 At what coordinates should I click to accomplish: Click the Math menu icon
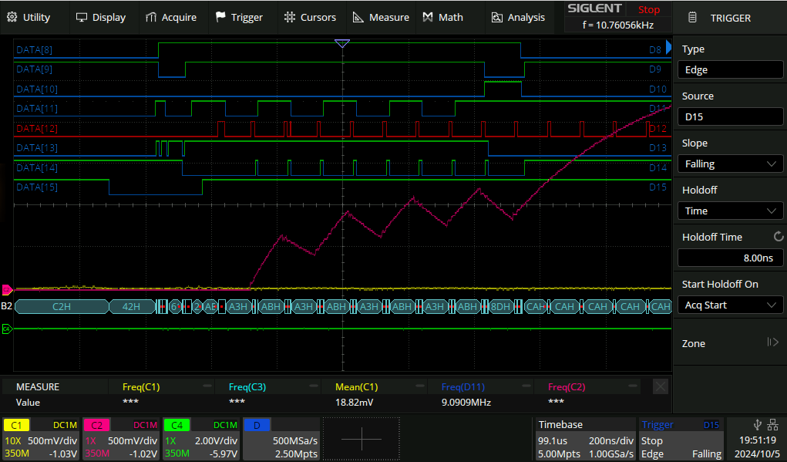(428, 17)
